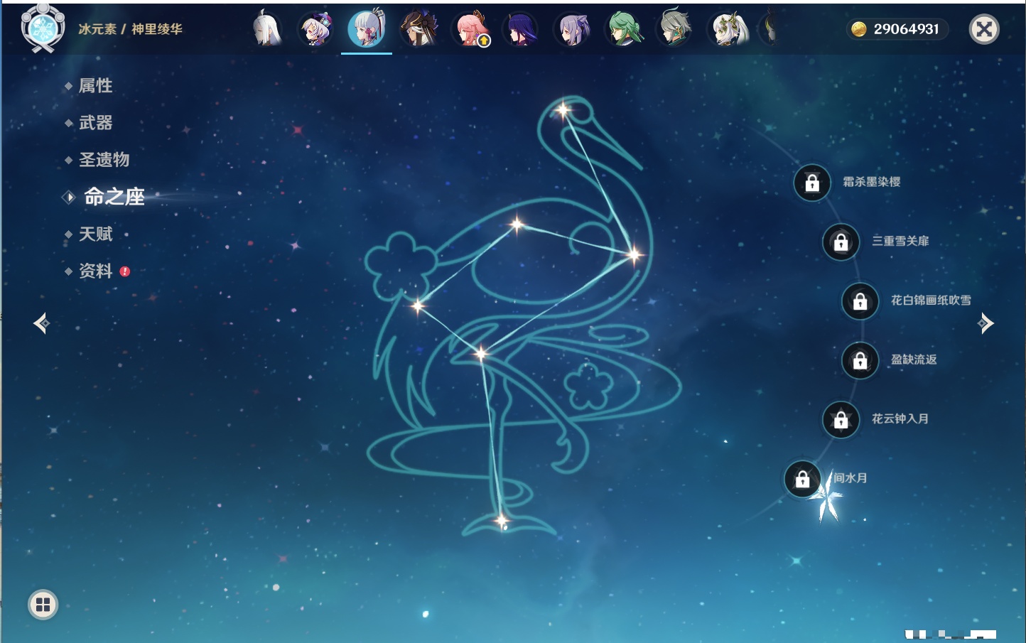The width and height of the screenshot is (1026, 643).
Task: Open the 圣遗物 artifacts tab
Action: (x=104, y=160)
